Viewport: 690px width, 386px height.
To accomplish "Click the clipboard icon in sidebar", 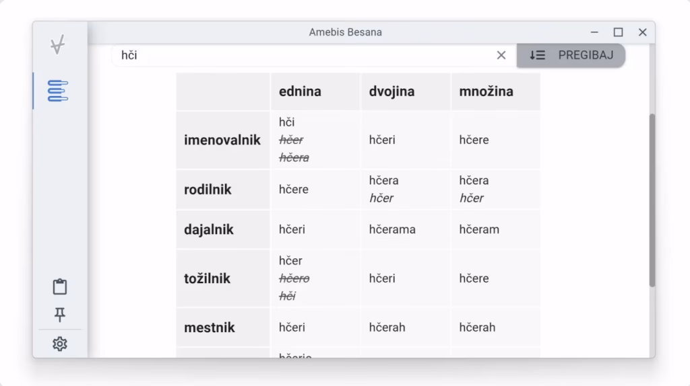I will (60, 286).
